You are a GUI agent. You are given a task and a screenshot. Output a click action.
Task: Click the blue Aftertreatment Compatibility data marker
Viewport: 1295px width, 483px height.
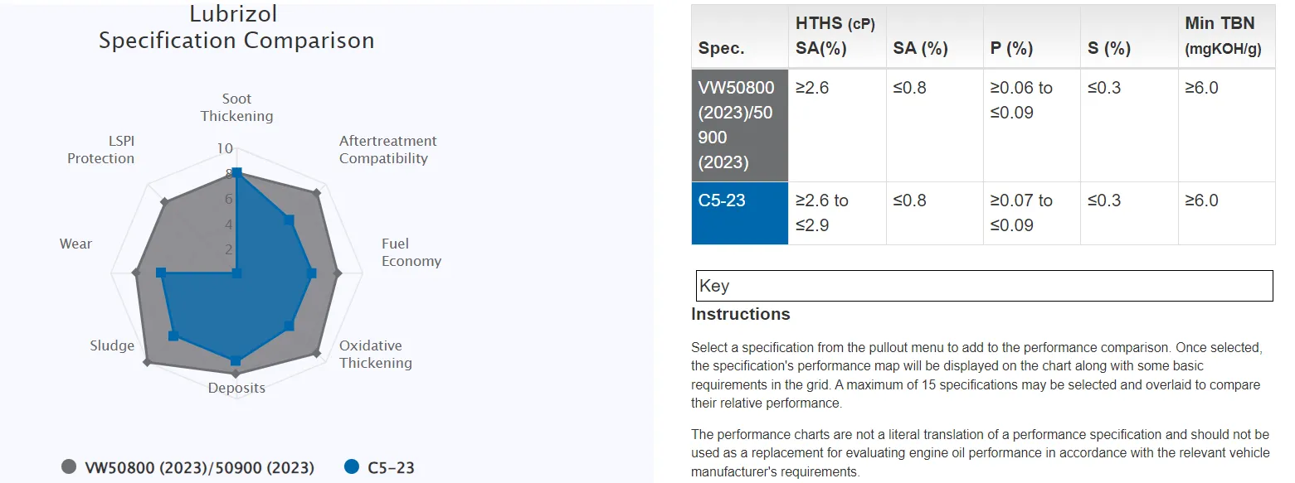pyautogui.click(x=289, y=220)
